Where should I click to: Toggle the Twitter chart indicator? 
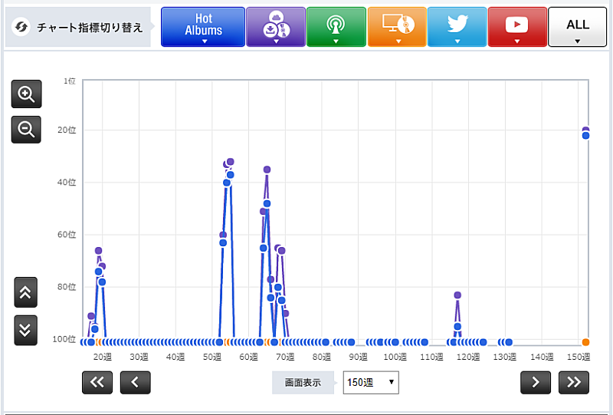[457, 27]
